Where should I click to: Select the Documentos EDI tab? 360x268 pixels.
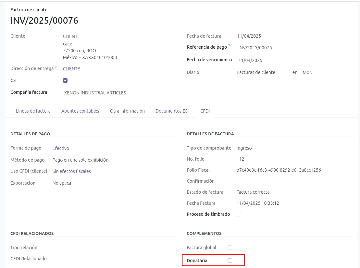pos(172,111)
